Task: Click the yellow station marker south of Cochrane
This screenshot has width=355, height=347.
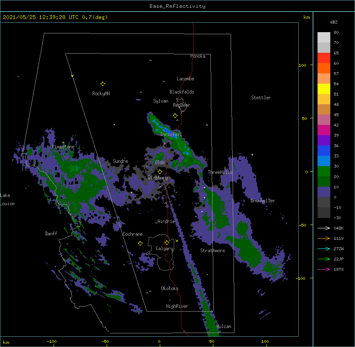Action: (x=140, y=244)
